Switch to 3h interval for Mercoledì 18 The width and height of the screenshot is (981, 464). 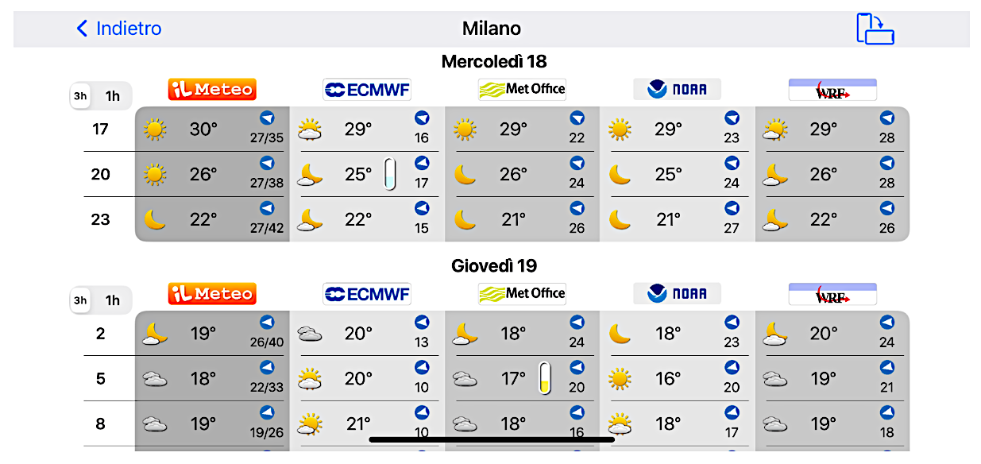coord(81,96)
